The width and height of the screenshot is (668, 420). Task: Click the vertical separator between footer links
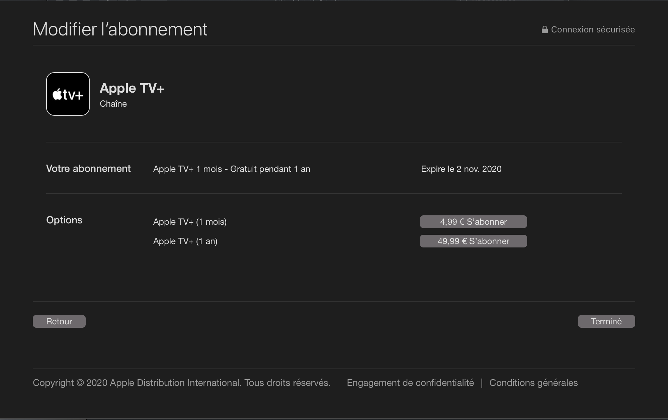(x=482, y=383)
